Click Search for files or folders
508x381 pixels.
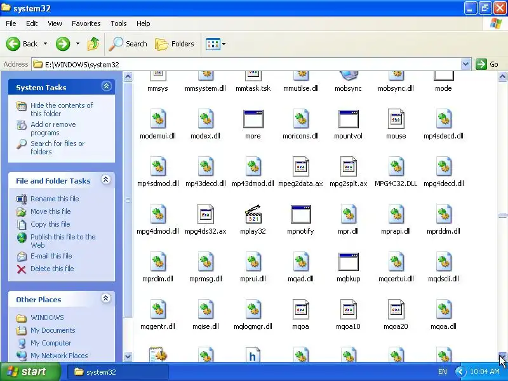coord(57,147)
